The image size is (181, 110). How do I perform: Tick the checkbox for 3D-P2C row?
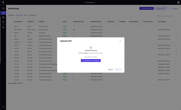[x=10, y=64]
